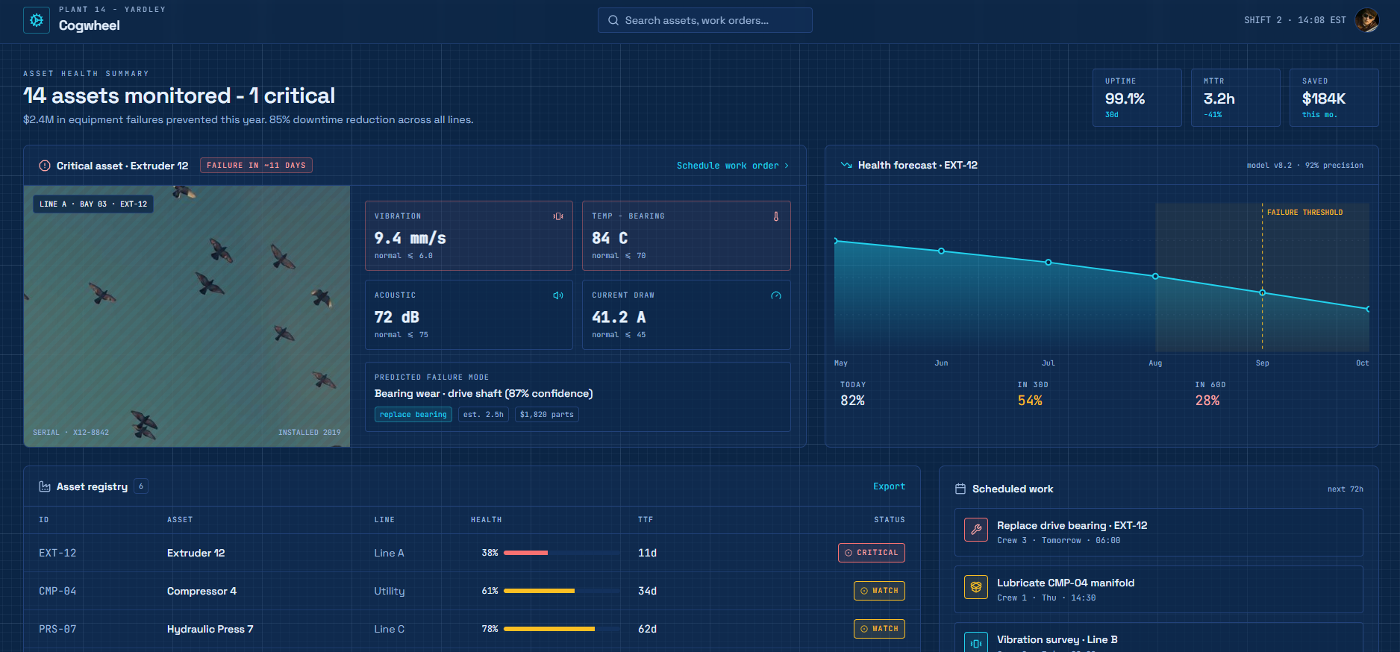
Task: Click the WATCH badge for Hydraulic Press 7
Action: coord(879,629)
